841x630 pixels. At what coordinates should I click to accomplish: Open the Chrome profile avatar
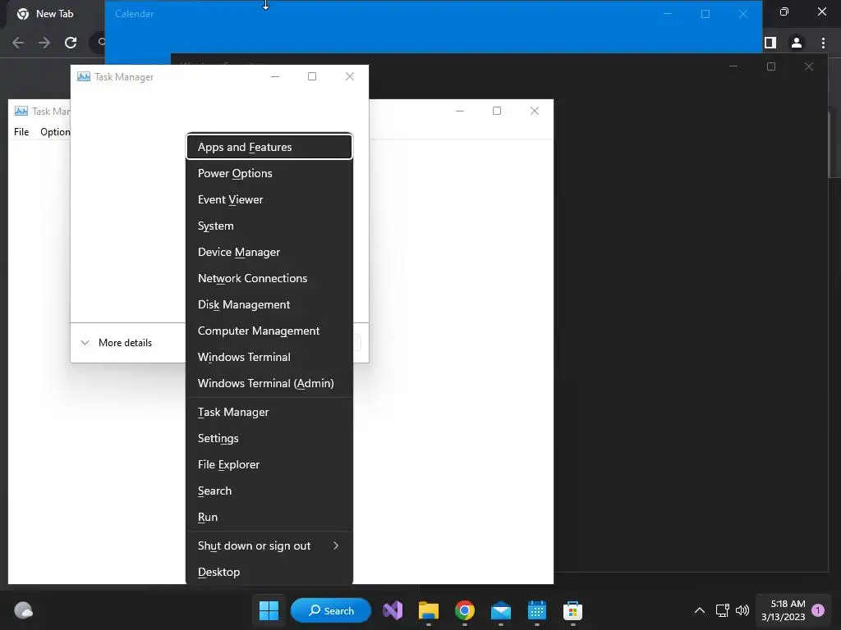[797, 43]
